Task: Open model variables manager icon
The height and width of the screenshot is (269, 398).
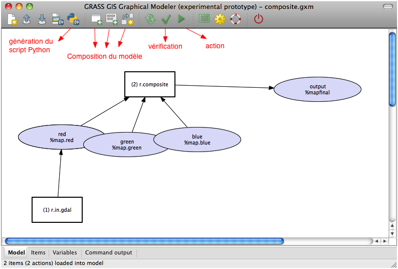Action: 204,20
